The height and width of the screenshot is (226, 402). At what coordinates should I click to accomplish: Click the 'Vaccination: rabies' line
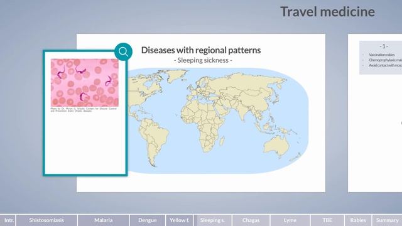click(381, 55)
